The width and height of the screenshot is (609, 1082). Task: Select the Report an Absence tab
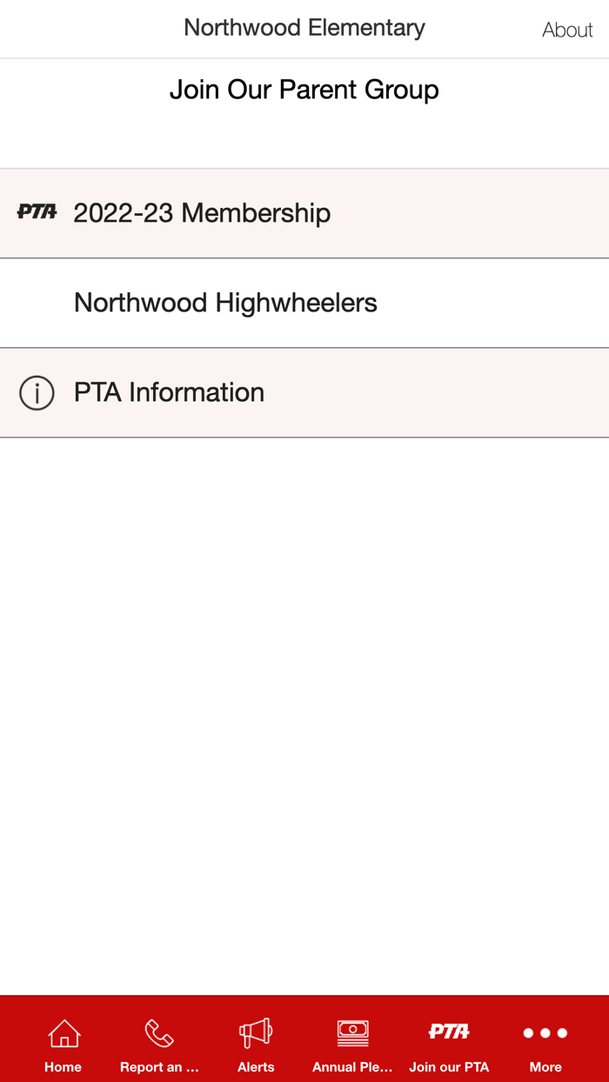pos(159,1040)
